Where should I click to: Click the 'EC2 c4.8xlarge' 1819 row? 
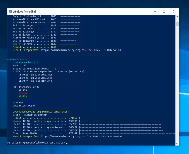pos(46,25)
